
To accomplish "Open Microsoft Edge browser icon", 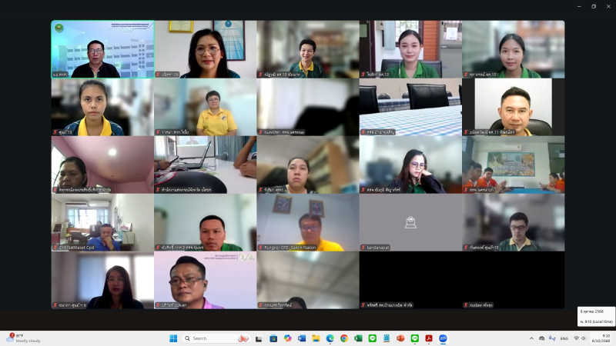I will point(330,338).
